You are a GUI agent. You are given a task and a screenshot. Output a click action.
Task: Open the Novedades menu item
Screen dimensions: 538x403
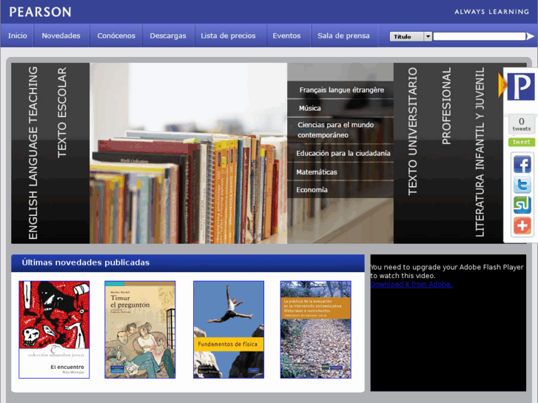click(x=61, y=35)
